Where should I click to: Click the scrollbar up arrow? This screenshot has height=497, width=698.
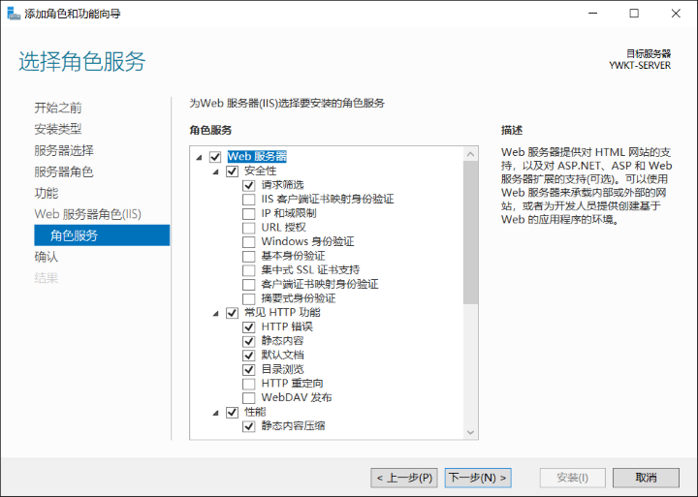[x=470, y=154]
